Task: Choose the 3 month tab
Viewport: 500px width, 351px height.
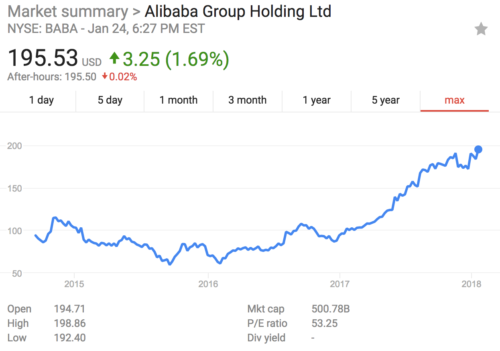Action: point(248,100)
